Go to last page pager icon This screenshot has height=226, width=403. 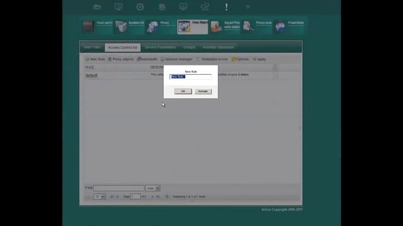click(158, 196)
